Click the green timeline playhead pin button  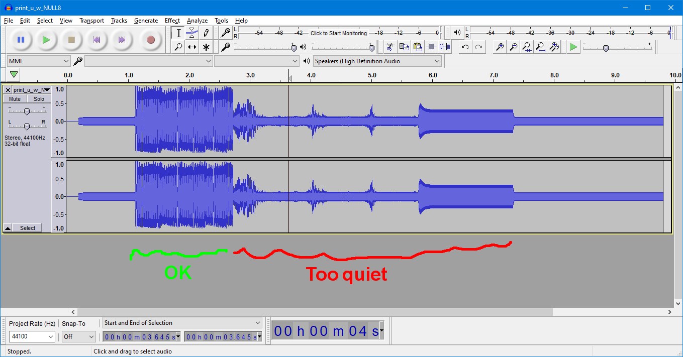point(14,75)
